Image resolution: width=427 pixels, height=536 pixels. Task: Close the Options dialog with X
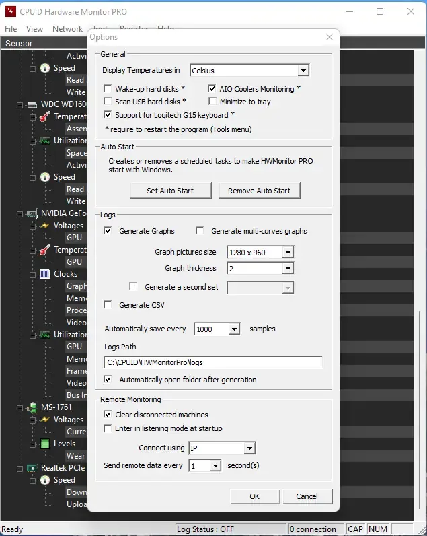[x=329, y=37]
